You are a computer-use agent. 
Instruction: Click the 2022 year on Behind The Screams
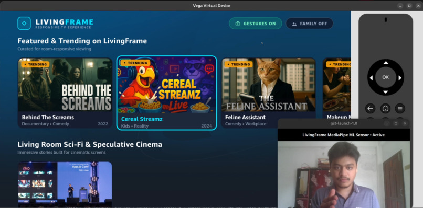[x=103, y=124]
